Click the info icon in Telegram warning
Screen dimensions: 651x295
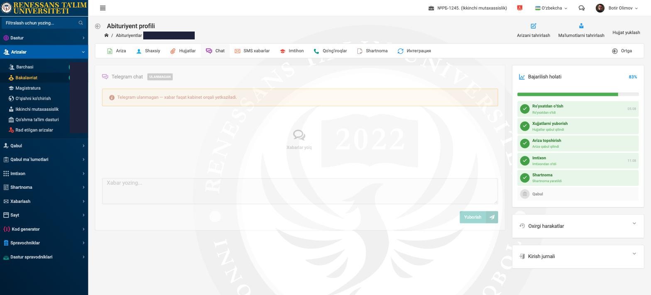coord(112,98)
